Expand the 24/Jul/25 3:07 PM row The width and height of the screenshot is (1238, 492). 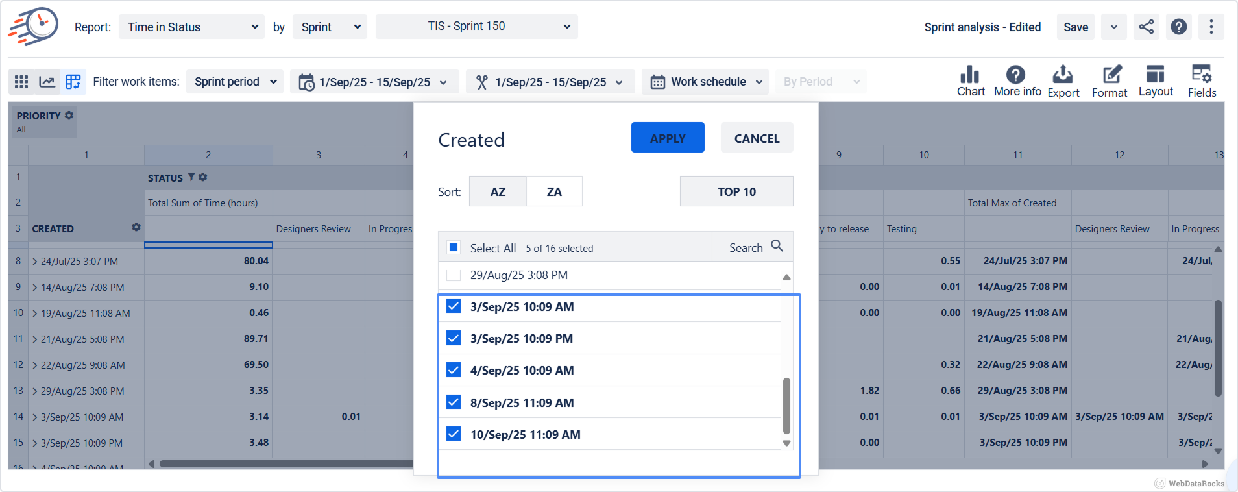click(x=35, y=262)
